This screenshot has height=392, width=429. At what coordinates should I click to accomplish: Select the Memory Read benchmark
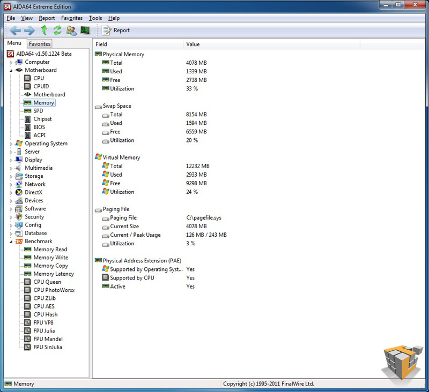[46, 250]
